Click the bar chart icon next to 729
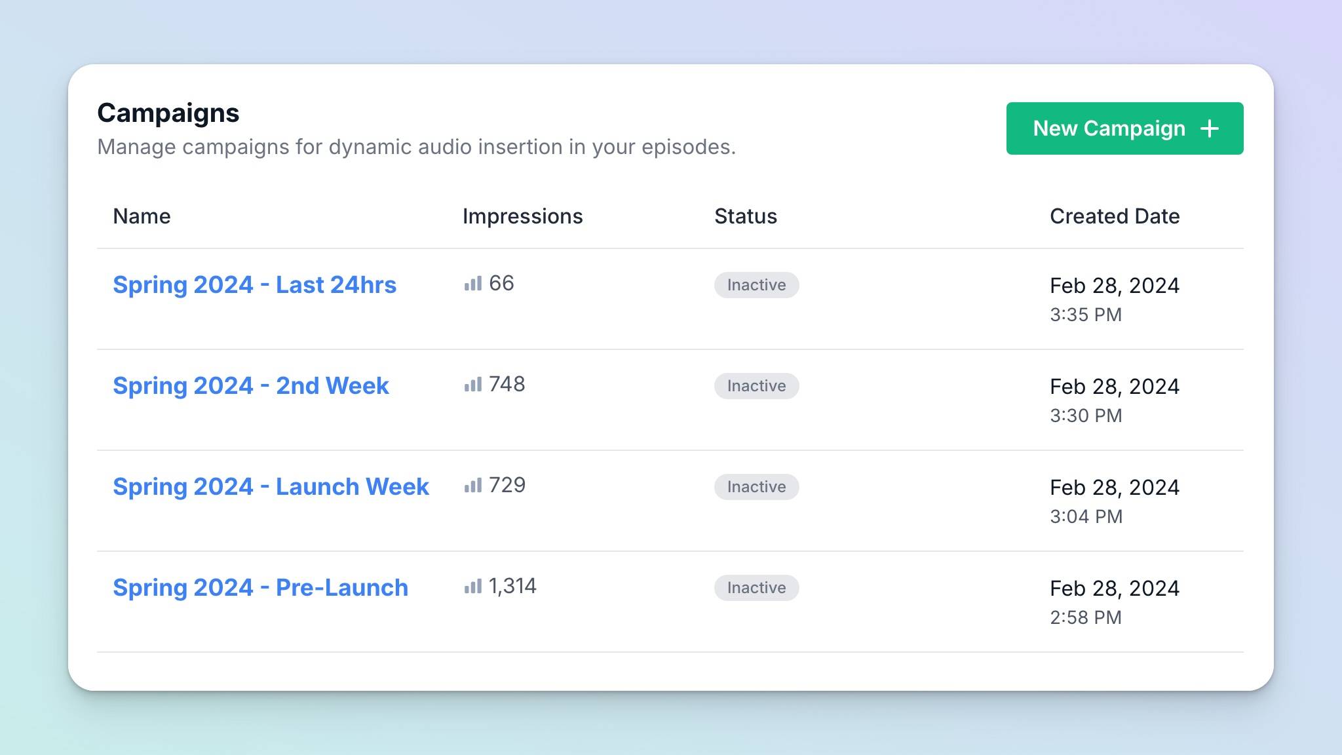The width and height of the screenshot is (1342, 755). tap(473, 486)
